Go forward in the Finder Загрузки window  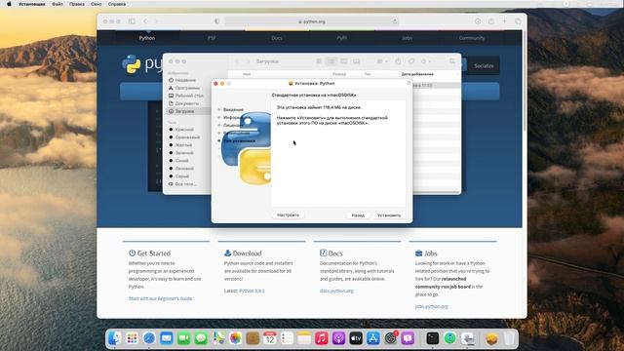[248, 61]
